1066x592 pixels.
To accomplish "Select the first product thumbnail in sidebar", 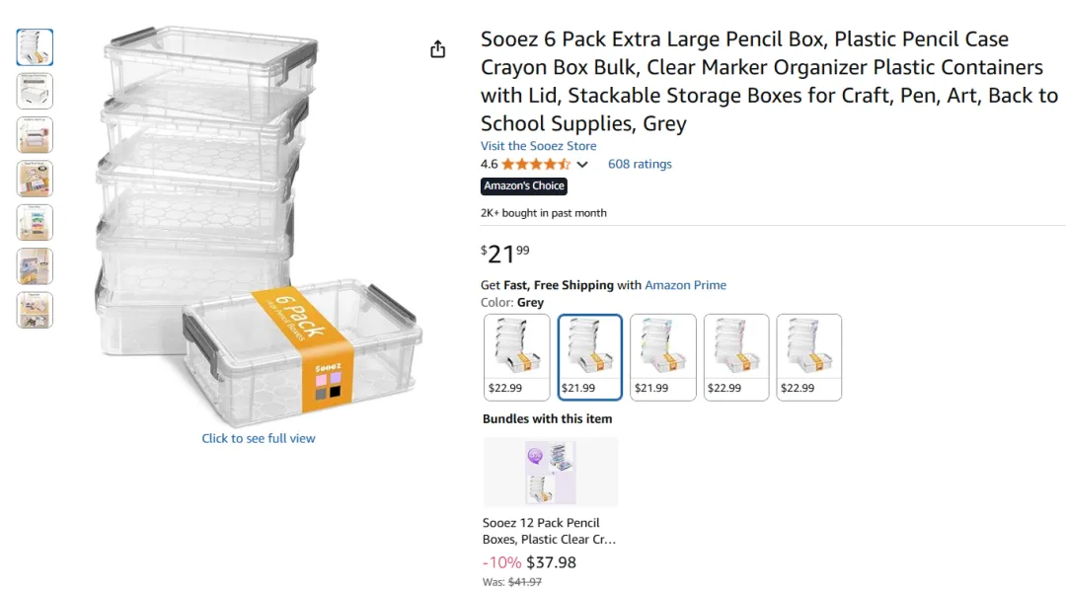I will [x=35, y=47].
